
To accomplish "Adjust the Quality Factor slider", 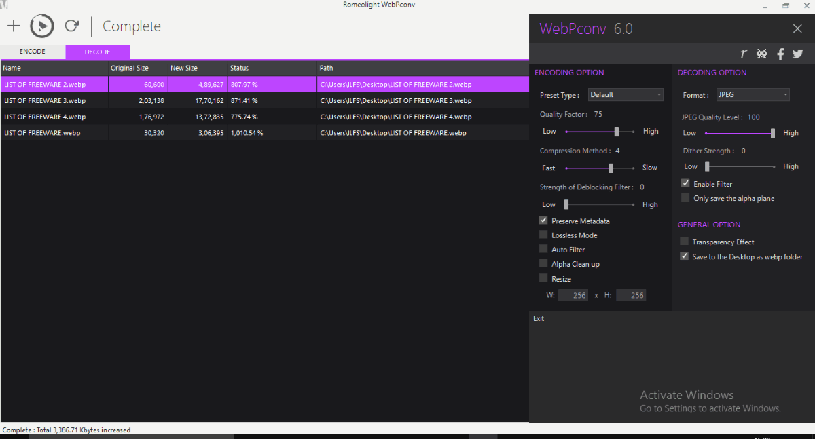I will click(600, 132).
